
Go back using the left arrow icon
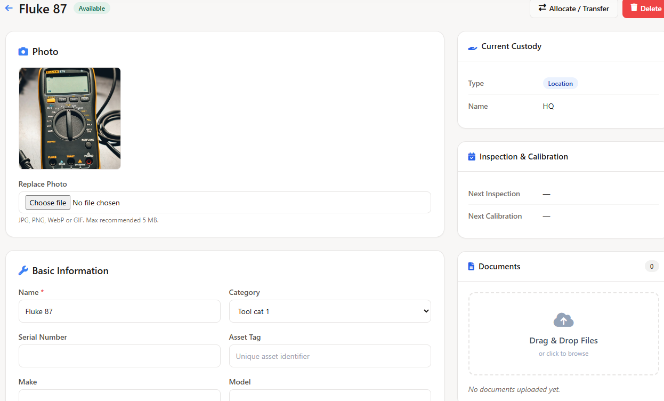tap(9, 8)
